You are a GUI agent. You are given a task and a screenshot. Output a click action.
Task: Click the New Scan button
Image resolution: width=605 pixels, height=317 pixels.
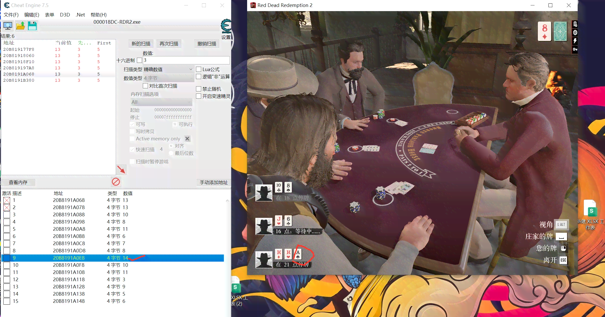point(141,44)
